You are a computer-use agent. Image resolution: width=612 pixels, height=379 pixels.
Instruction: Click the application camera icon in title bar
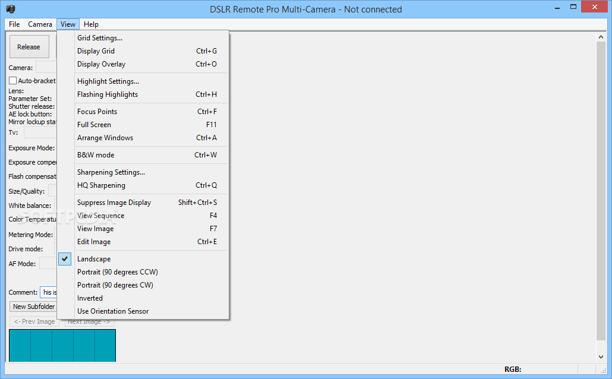[11, 9]
